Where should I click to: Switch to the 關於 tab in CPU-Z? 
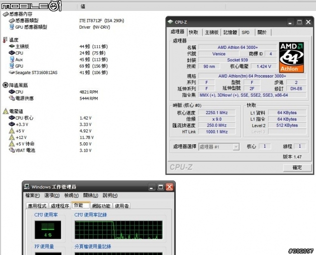click(262, 32)
